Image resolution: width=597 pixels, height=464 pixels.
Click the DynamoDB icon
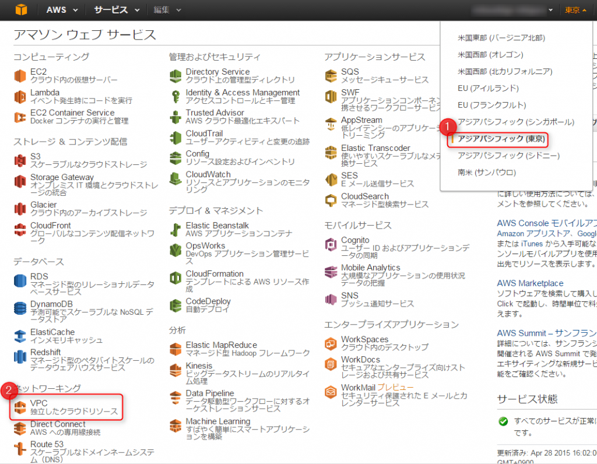coord(20,308)
